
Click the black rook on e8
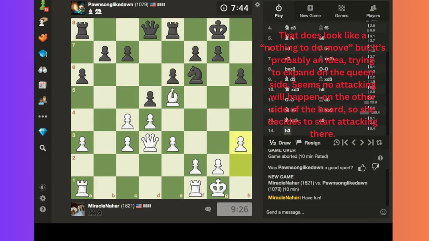[173, 29]
